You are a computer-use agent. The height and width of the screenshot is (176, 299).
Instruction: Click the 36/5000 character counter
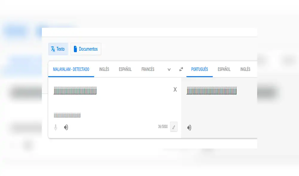click(163, 127)
